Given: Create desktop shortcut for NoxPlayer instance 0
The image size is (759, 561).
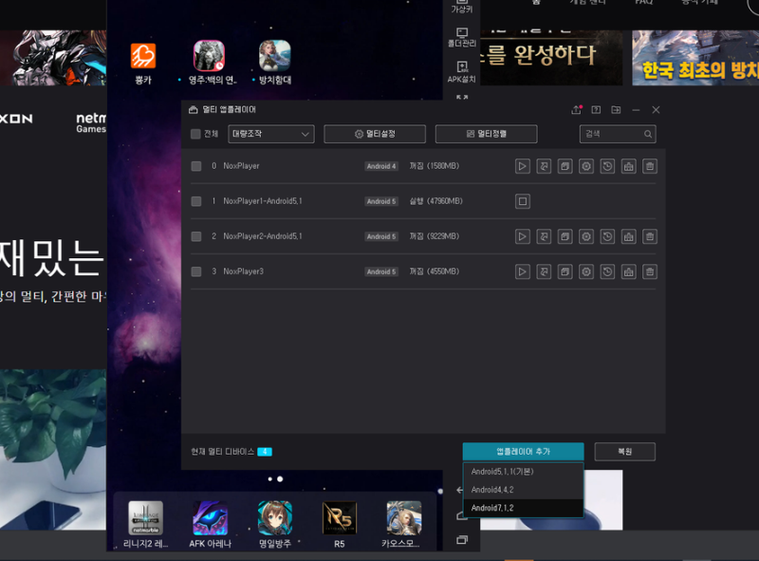Looking at the screenshot, I should click(x=544, y=166).
